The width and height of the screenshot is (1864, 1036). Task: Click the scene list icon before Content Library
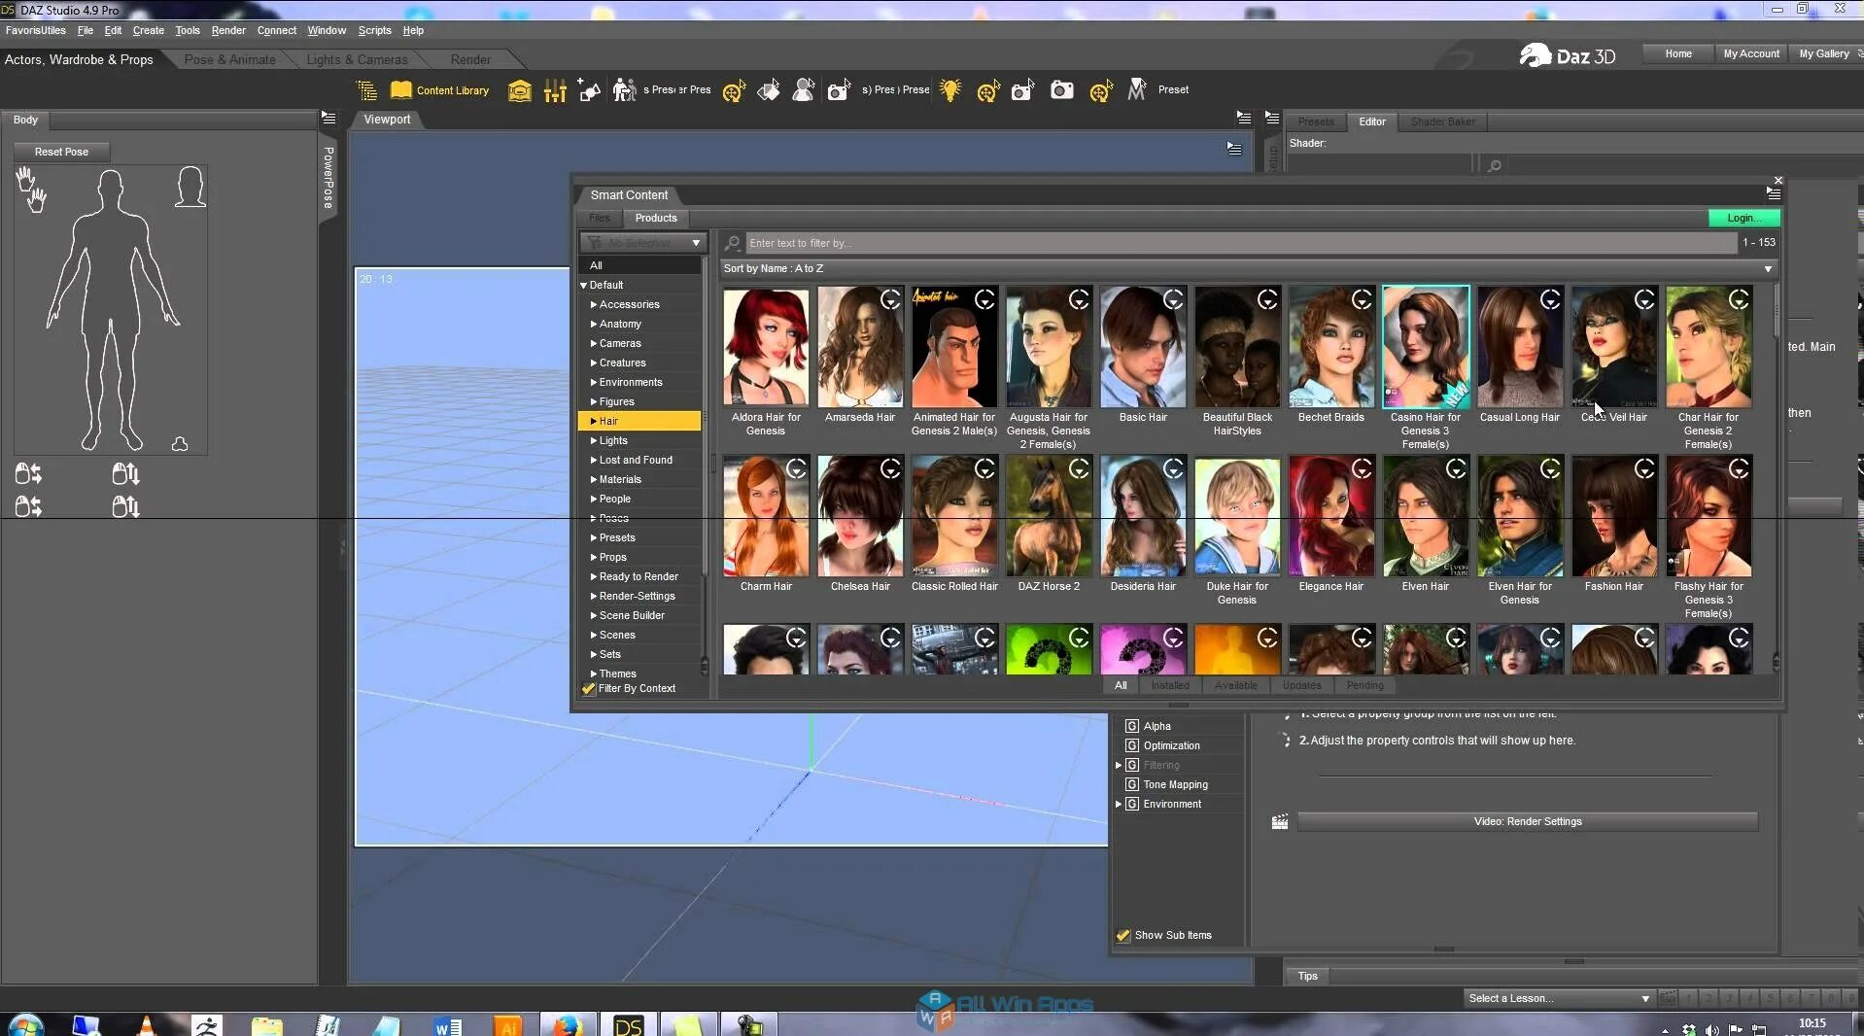(x=366, y=90)
